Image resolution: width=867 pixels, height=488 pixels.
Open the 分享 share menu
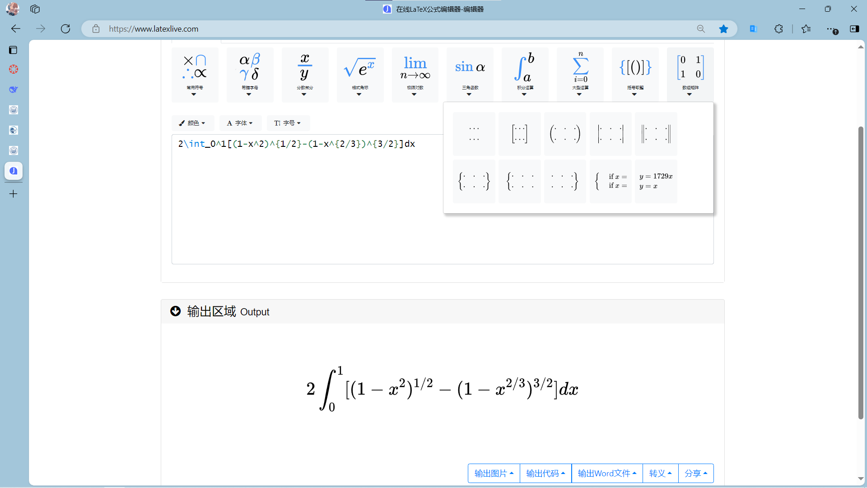[696, 473]
